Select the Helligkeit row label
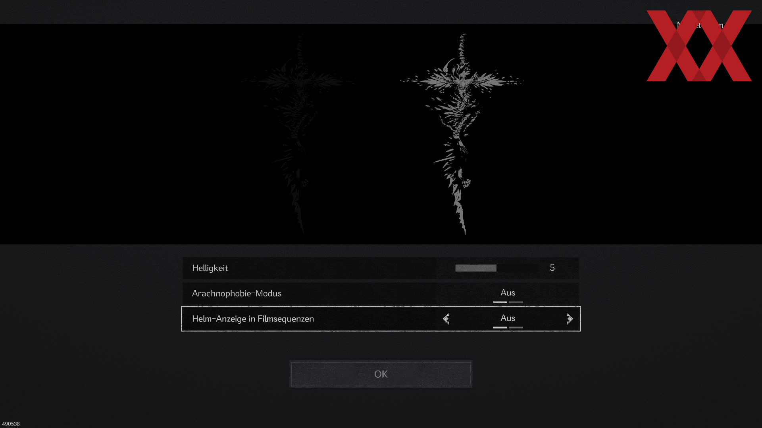The width and height of the screenshot is (762, 428). click(210, 268)
